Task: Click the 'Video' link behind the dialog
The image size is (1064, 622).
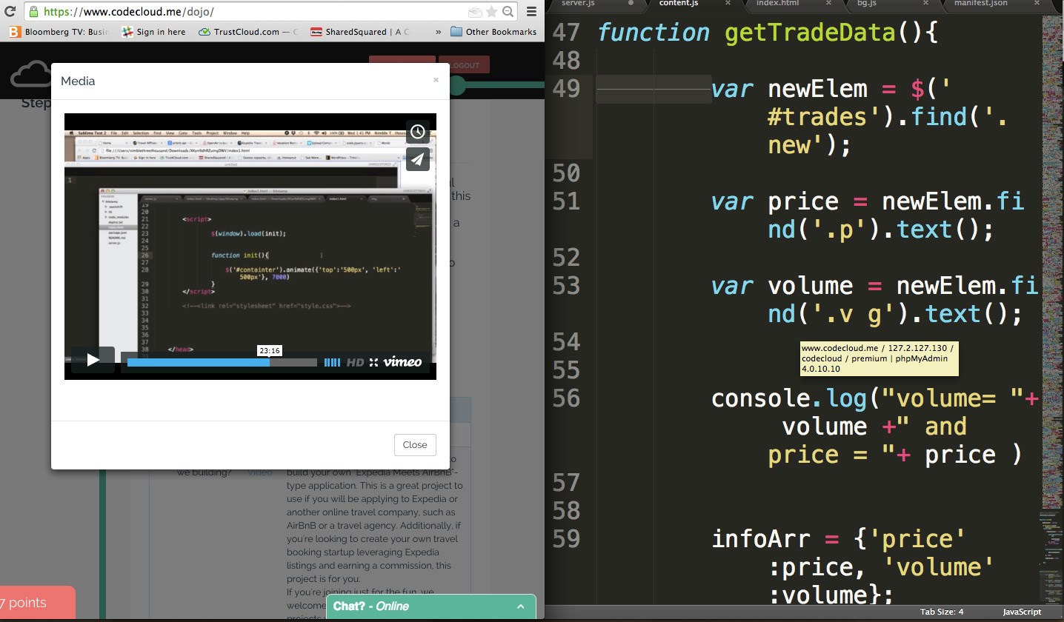Action: coord(260,472)
